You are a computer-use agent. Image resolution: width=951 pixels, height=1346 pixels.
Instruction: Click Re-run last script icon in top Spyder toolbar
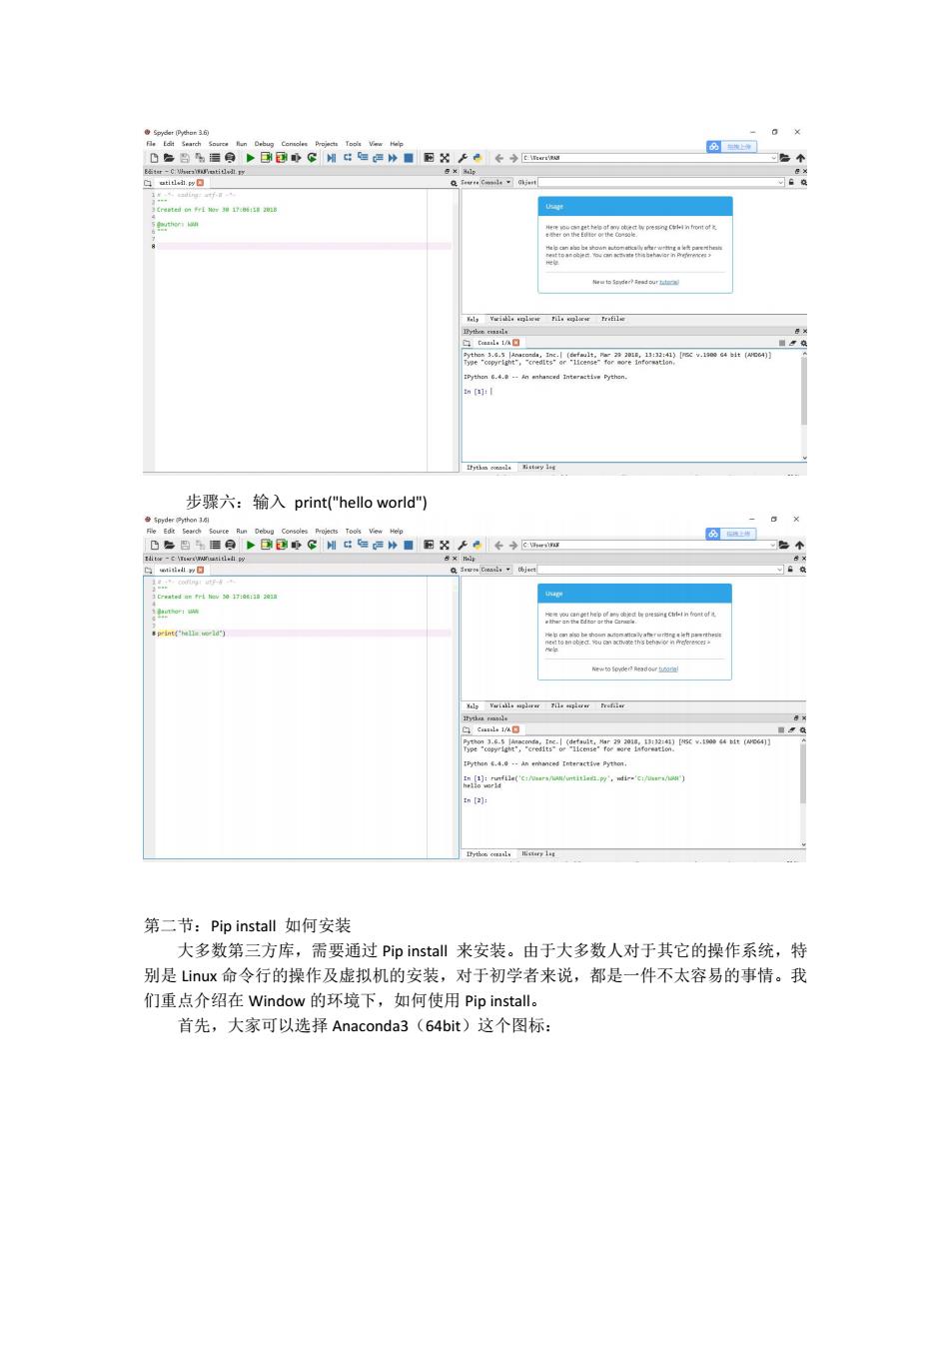[x=313, y=158]
